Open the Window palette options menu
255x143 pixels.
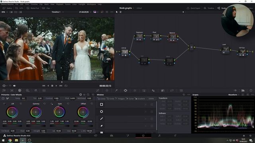pos(188,95)
